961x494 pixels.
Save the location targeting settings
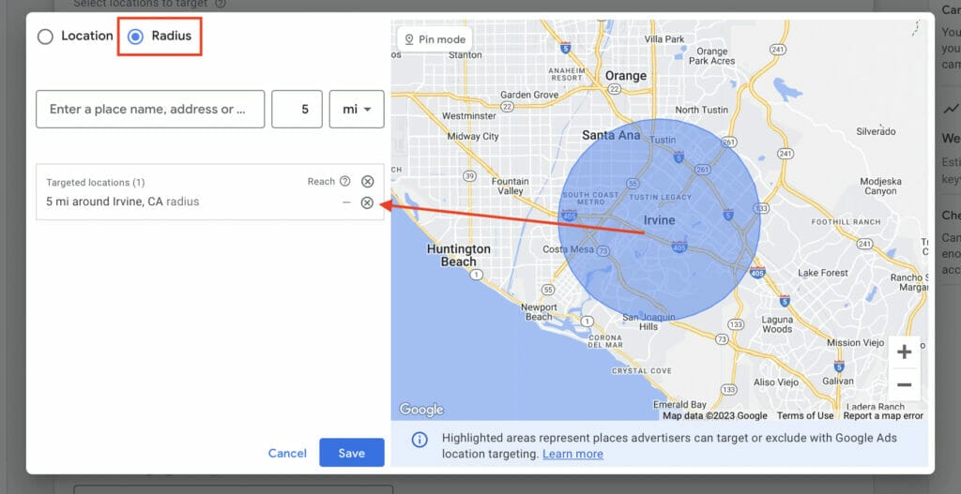351,453
